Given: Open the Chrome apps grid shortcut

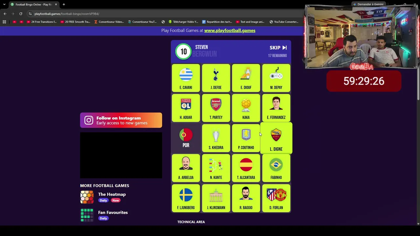Looking at the screenshot, I should [x=4, y=22].
